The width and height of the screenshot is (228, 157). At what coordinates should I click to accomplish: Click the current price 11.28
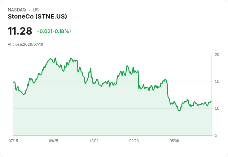tap(20, 31)
